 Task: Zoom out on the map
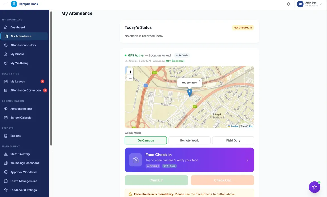point(130,78)
